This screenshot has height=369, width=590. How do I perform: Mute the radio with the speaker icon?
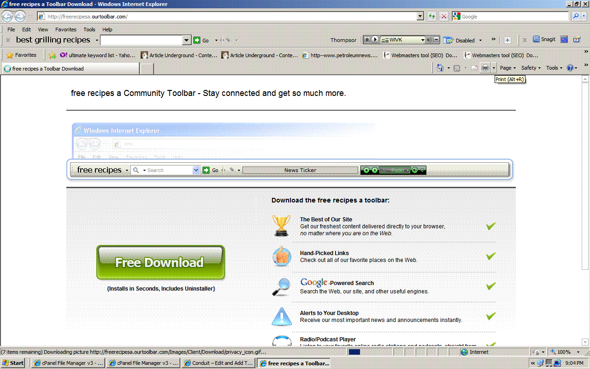[x=429, y=40]
